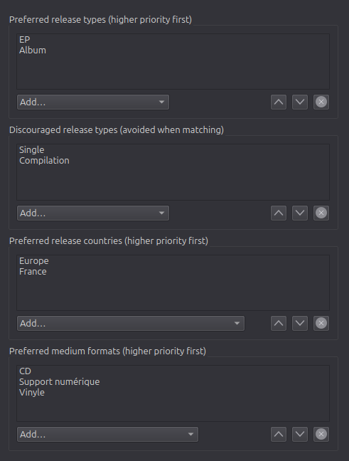Move down selected discouraged release type
Screen dimensions: 349x461
pyautogui.click(x=300, y=213)
